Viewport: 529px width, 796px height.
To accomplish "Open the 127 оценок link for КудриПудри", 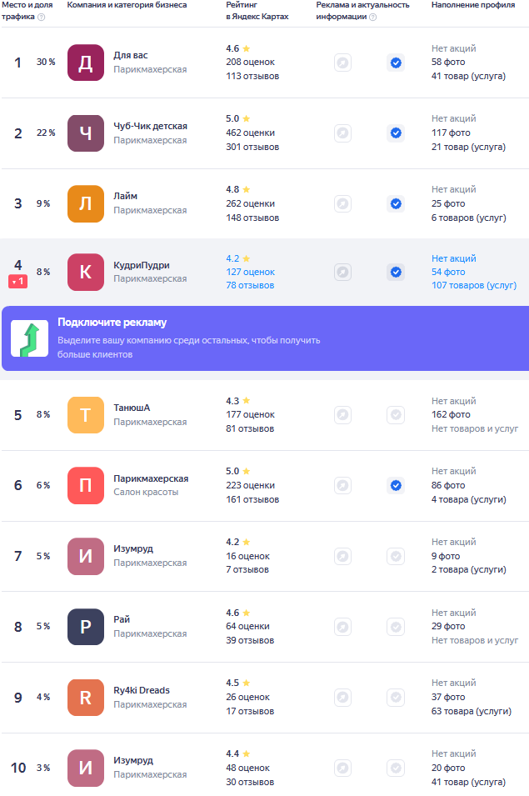I will [251, 272].
